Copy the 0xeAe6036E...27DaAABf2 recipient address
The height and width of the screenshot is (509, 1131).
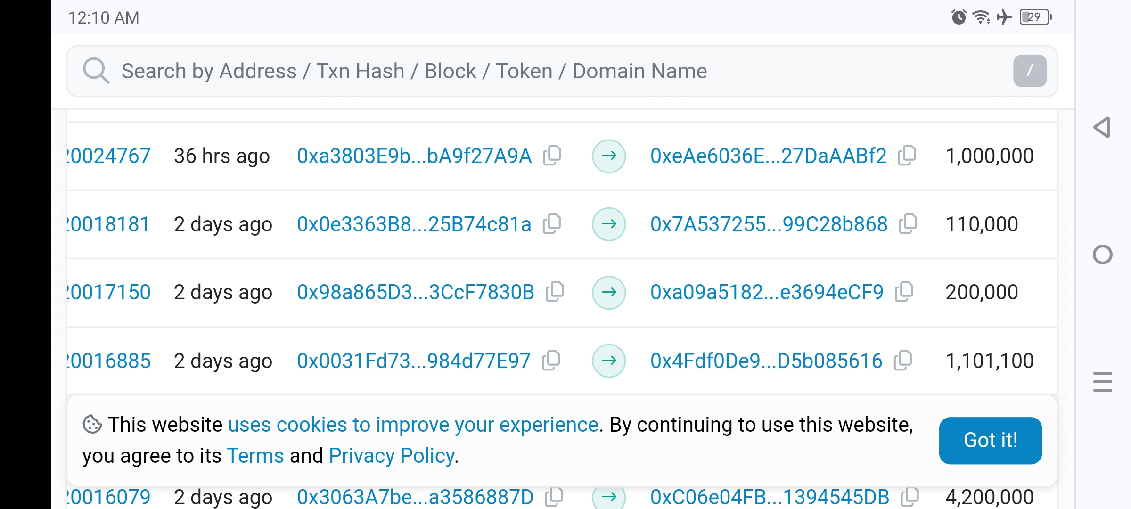pyautogui.click(x=907, y=156)
